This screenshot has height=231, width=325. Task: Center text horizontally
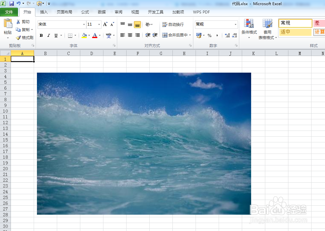[x=130, y=35]
